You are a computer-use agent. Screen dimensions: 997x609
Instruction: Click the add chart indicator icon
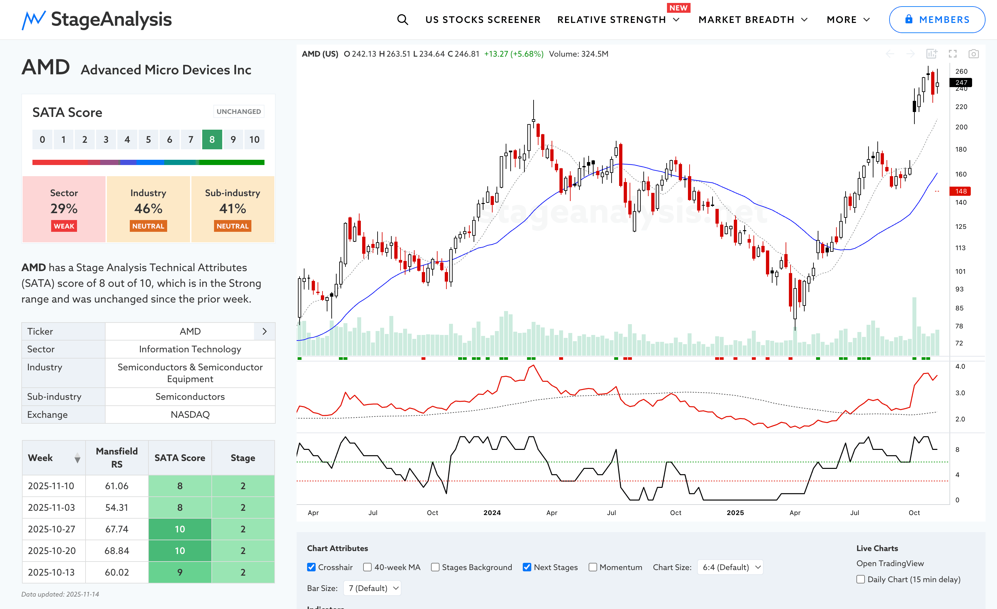pos(931,54)
